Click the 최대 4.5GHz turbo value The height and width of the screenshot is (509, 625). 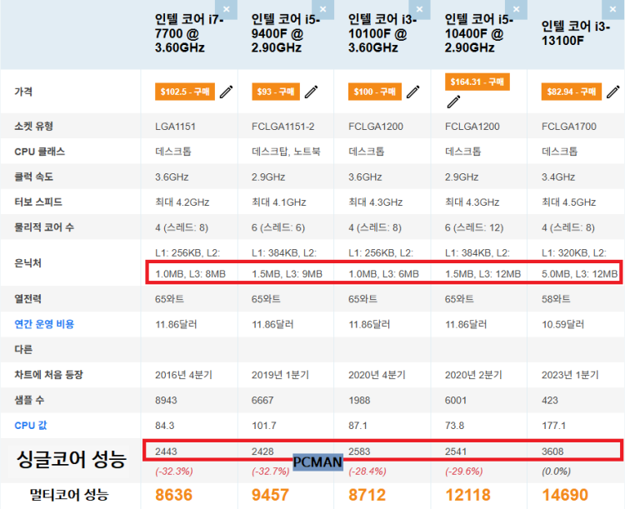pos(568,202)
